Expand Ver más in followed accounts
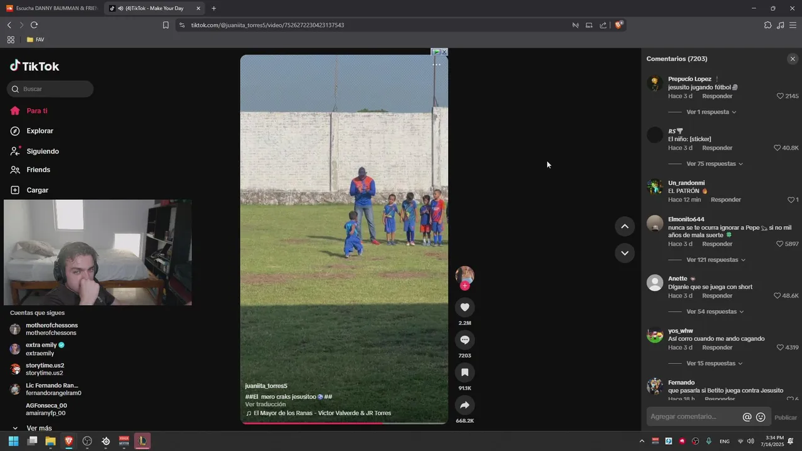The width and height of the screenshot is (802, 451). [x=32, y=428]
